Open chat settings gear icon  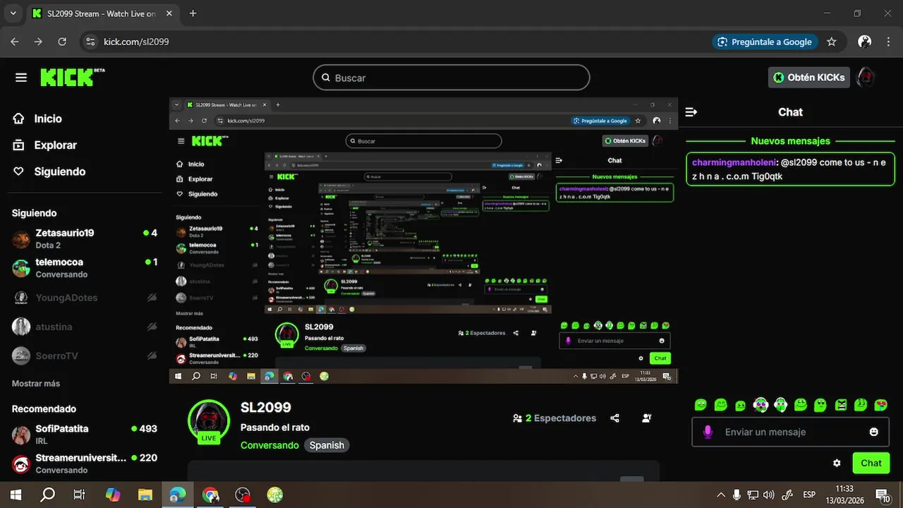(x=837, y=464)
